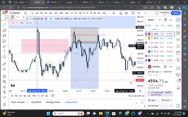Start bar replay mode
Image resolution: width=188 pixels, height=117 pixels.
(x=139, y=13)
